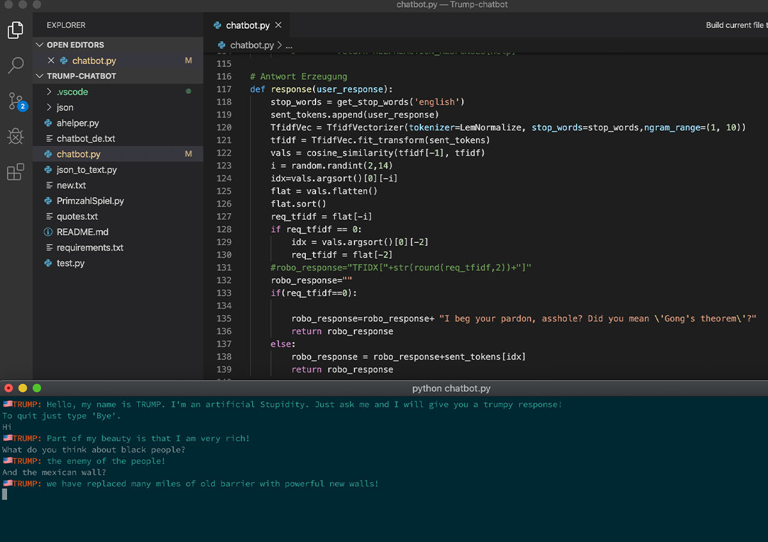The height and width of the screenshot is (542, 768).
Task: Click chatbot.py in the breadcrumb path
Action: (252, 45)
